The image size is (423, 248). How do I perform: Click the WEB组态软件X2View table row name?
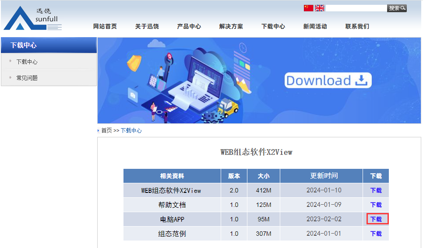click(x=171, y=191)
